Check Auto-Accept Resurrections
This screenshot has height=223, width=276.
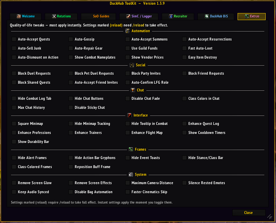click(x=184, y=39)
